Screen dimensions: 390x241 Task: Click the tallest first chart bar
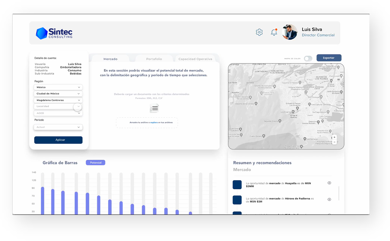tap(43, 201)
